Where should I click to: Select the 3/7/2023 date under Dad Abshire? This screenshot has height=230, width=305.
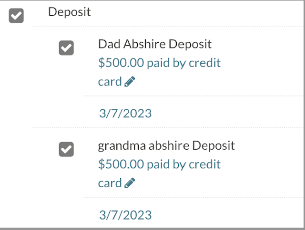125,113
